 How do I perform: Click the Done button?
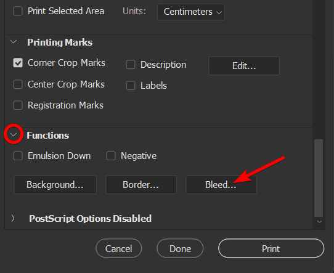(x=180, y=248)
